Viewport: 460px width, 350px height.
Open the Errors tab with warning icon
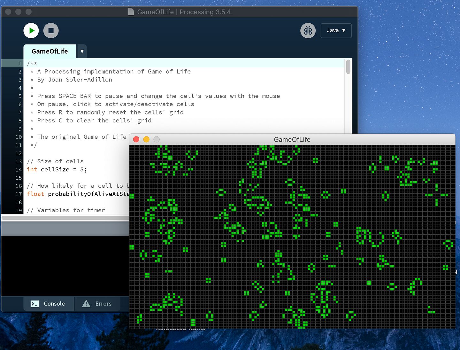97,304
